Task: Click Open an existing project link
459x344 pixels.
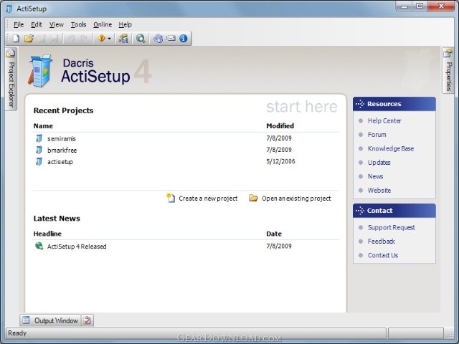Action: [x=296, y=199]
